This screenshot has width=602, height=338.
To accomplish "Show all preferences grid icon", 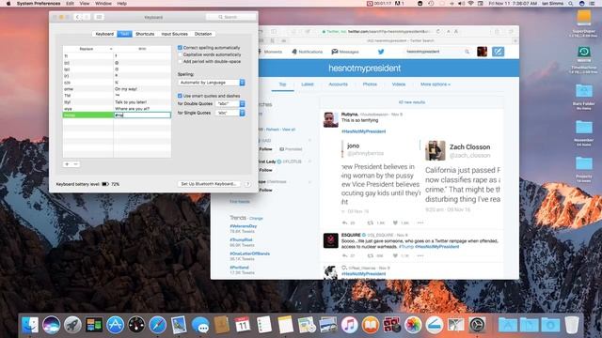I will pos(99,17).
